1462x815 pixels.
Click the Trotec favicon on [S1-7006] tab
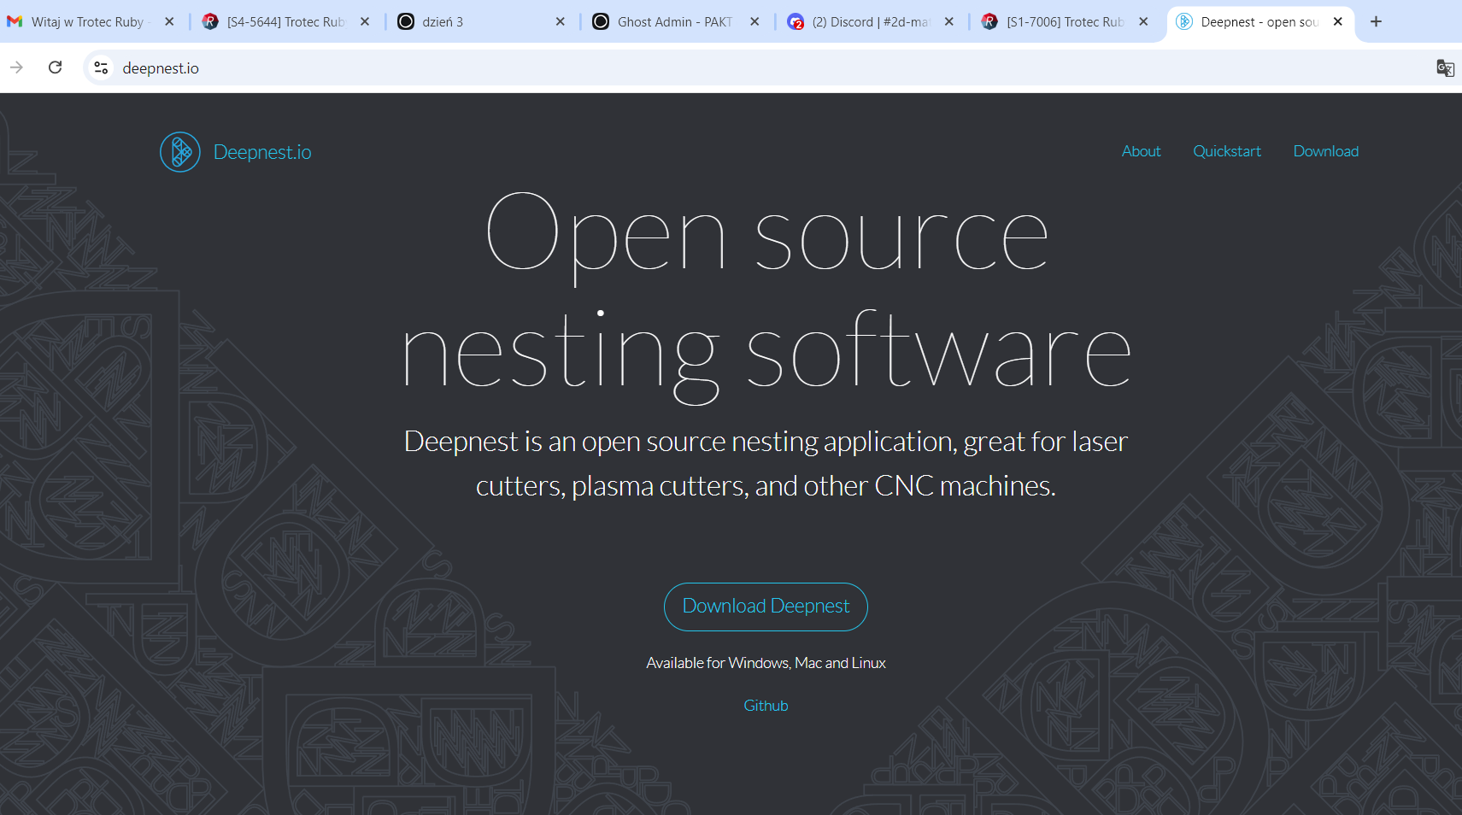[x=989, y=21]
